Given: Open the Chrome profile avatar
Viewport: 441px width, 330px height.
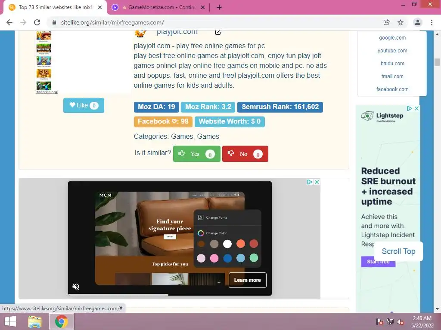Looking at the screenshot, I should coord(418,22).
